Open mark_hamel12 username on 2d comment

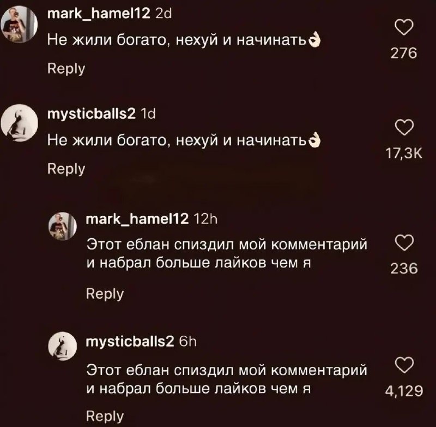coord(99,13)
